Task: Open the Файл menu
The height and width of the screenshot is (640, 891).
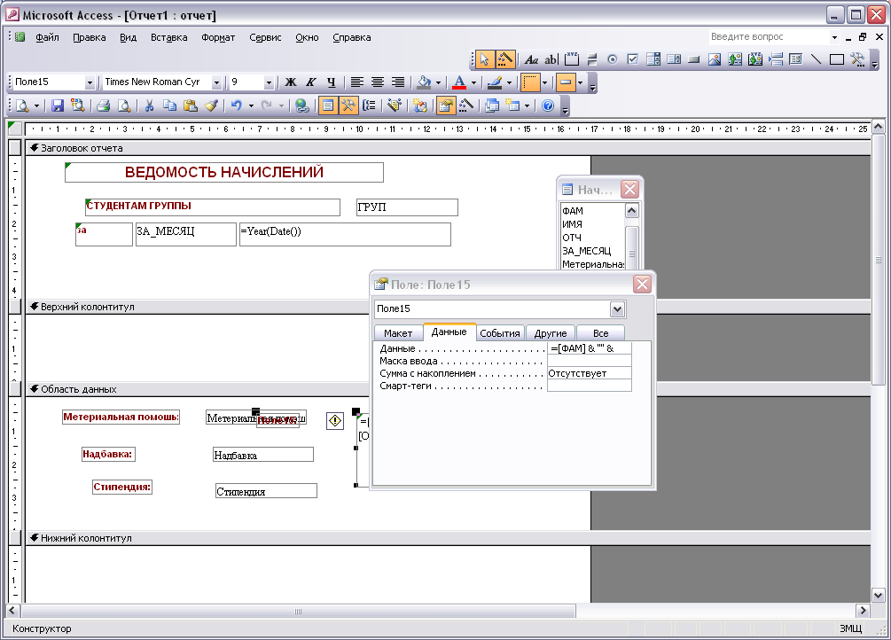Action: coord(47,37)
